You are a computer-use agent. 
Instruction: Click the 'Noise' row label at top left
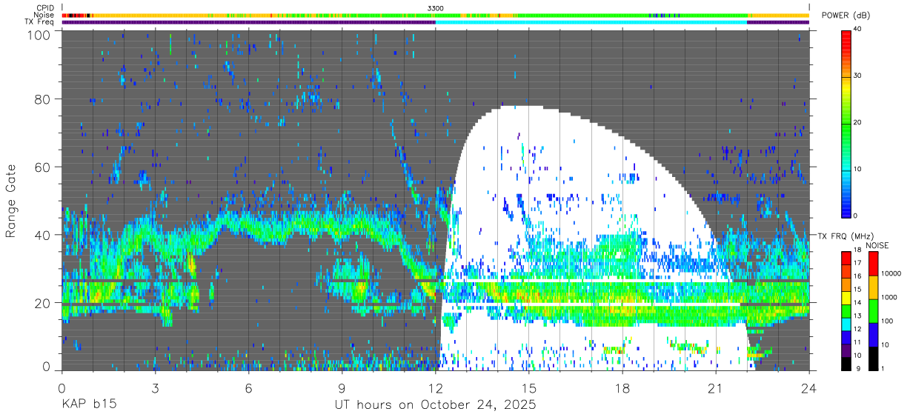[x=44, y=15]
